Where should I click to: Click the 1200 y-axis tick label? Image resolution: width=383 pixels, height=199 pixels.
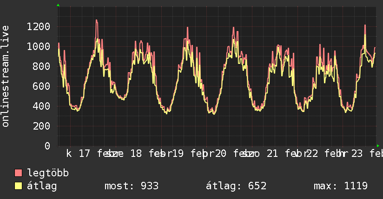click(38, 26)
